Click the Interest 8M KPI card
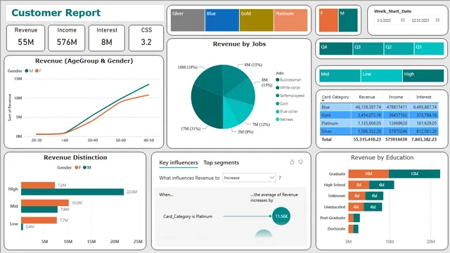 (107, 38)
